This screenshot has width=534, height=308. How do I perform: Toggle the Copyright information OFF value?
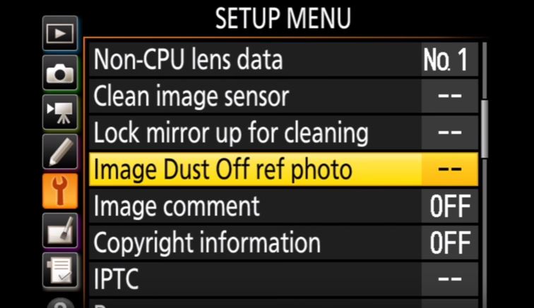pos(450,244)
